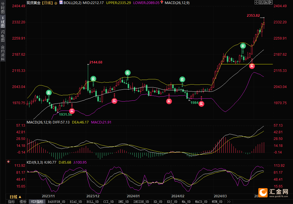Open 合约资料 sidebar tab

(x=3, y=53)
